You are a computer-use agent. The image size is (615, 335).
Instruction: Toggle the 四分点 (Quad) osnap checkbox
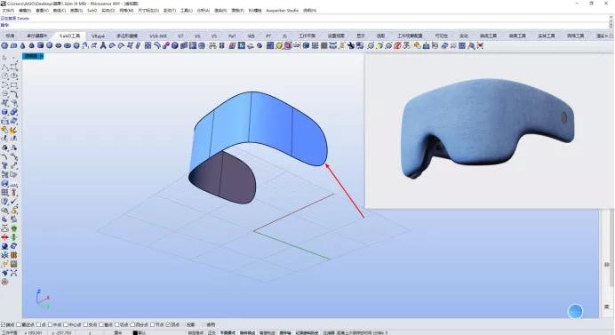pos(132,325)
